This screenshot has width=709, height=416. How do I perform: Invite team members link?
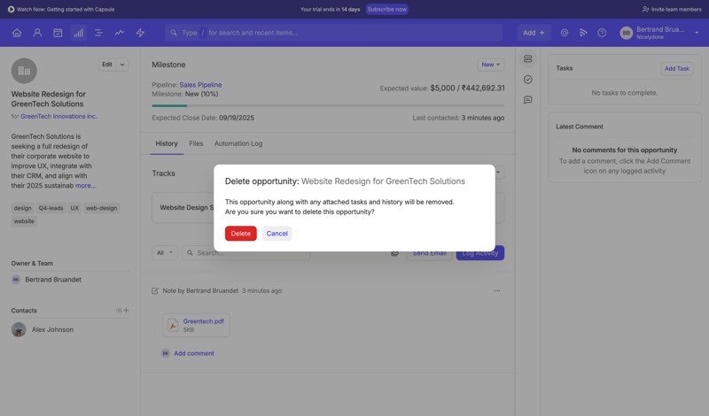[x=672, y=9]
